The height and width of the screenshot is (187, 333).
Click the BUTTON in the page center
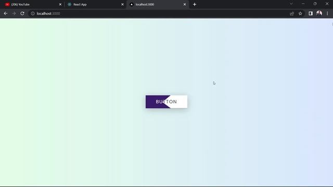pyautogui.click(x=166, y=102)
